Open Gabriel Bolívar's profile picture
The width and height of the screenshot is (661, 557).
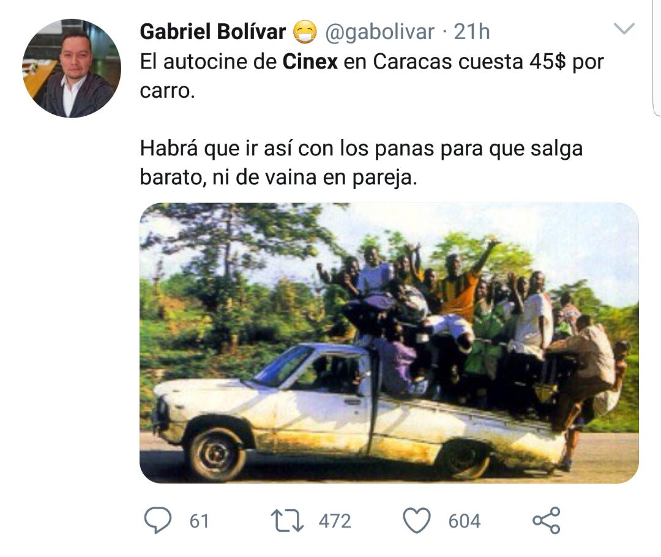tap(72, 69)
